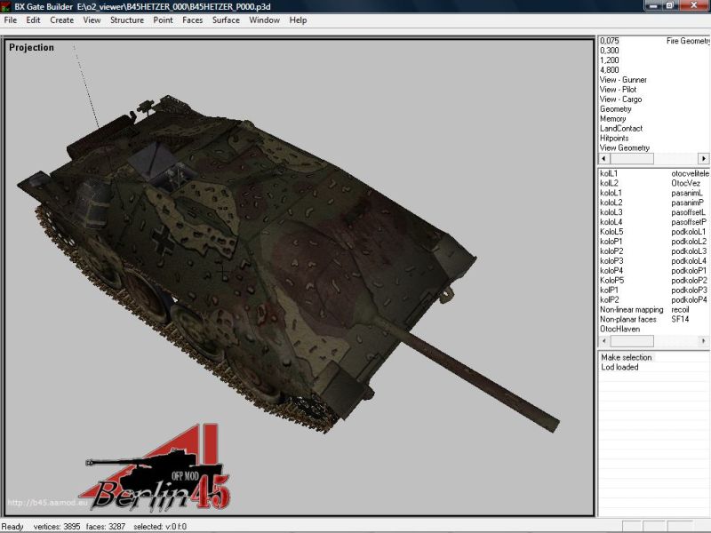Select the kolP2 named selection

tap(610, 300)
